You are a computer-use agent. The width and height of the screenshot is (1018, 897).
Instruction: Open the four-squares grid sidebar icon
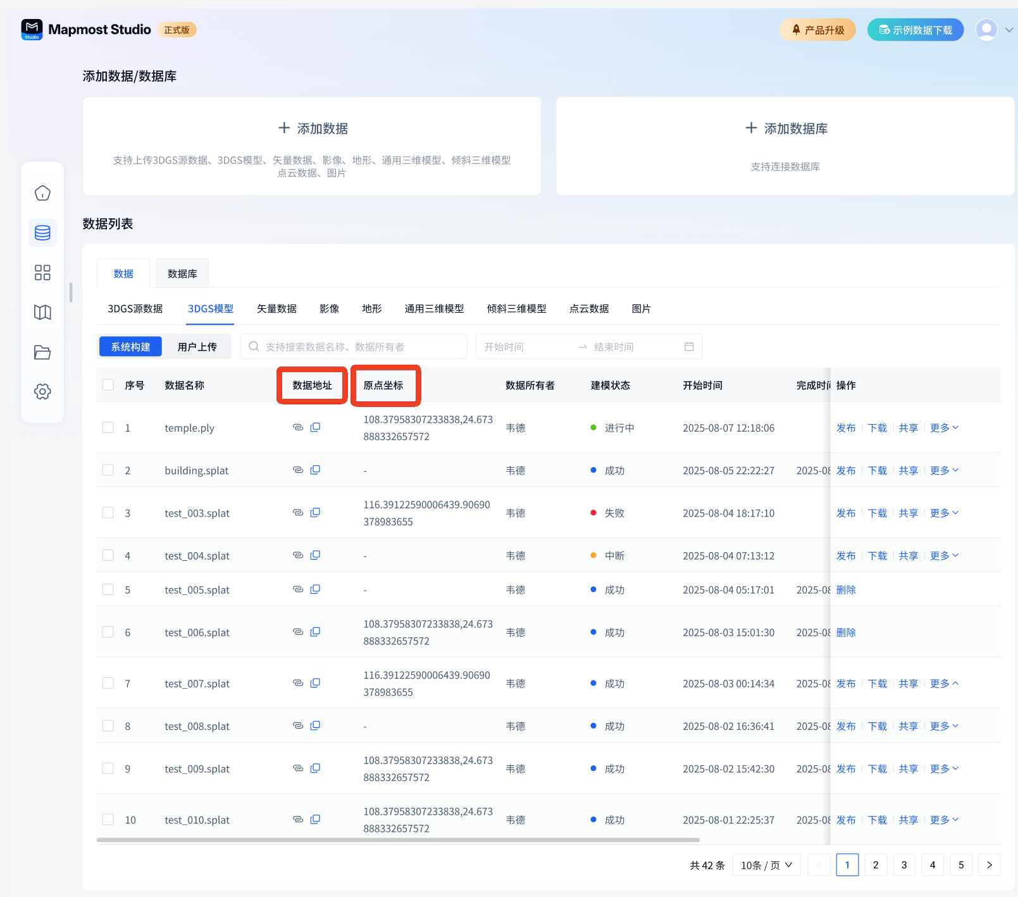pos(42,273)
